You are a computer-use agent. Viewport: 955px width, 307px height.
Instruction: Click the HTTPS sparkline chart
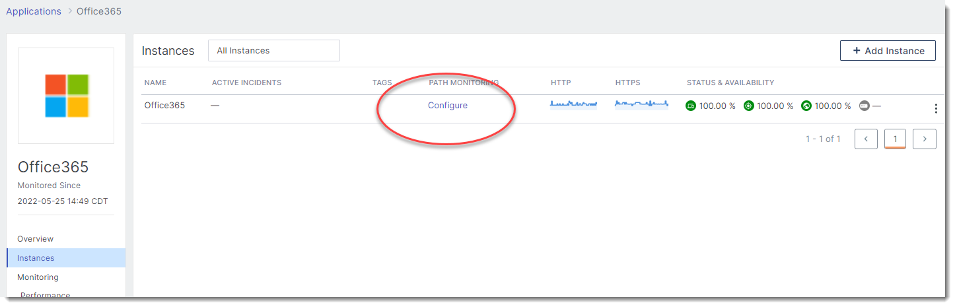pyautogui.click(x=641, y=104)
